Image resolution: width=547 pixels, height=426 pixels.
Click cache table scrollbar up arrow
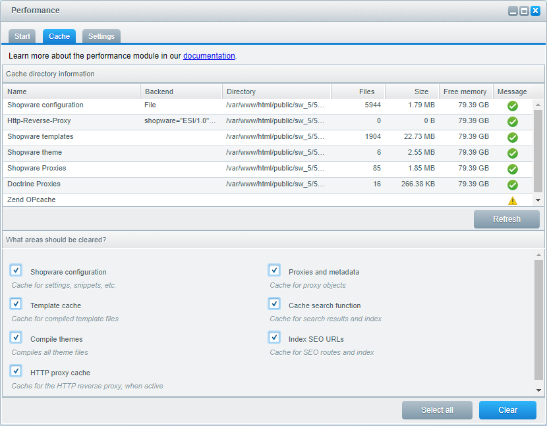(538, 105)
